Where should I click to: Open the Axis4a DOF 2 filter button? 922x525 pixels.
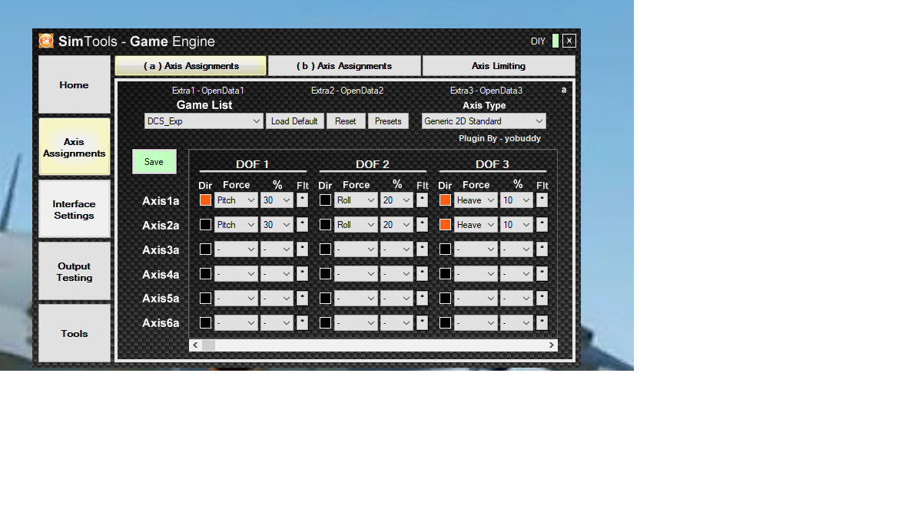pyautogui.click(x=422, y=274)
